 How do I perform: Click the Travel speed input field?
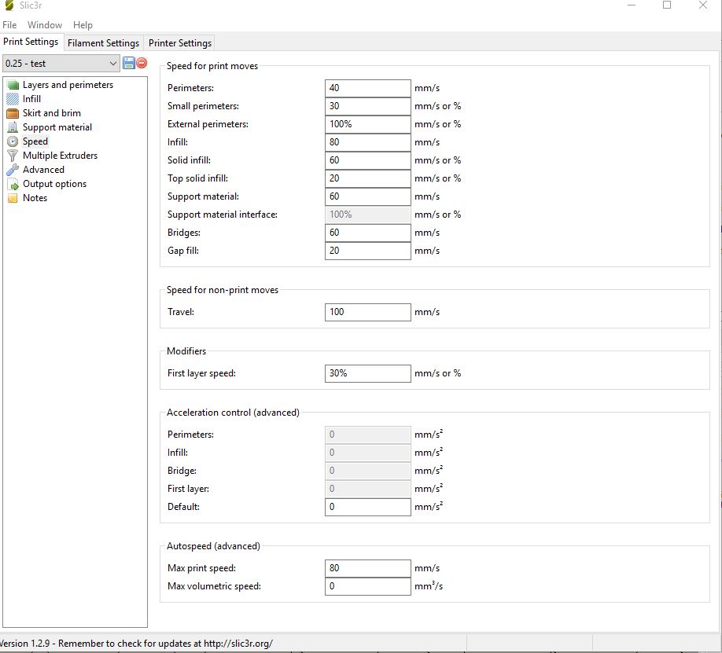click(x=367, y=312)
